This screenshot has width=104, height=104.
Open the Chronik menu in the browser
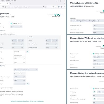pos(3,1)
